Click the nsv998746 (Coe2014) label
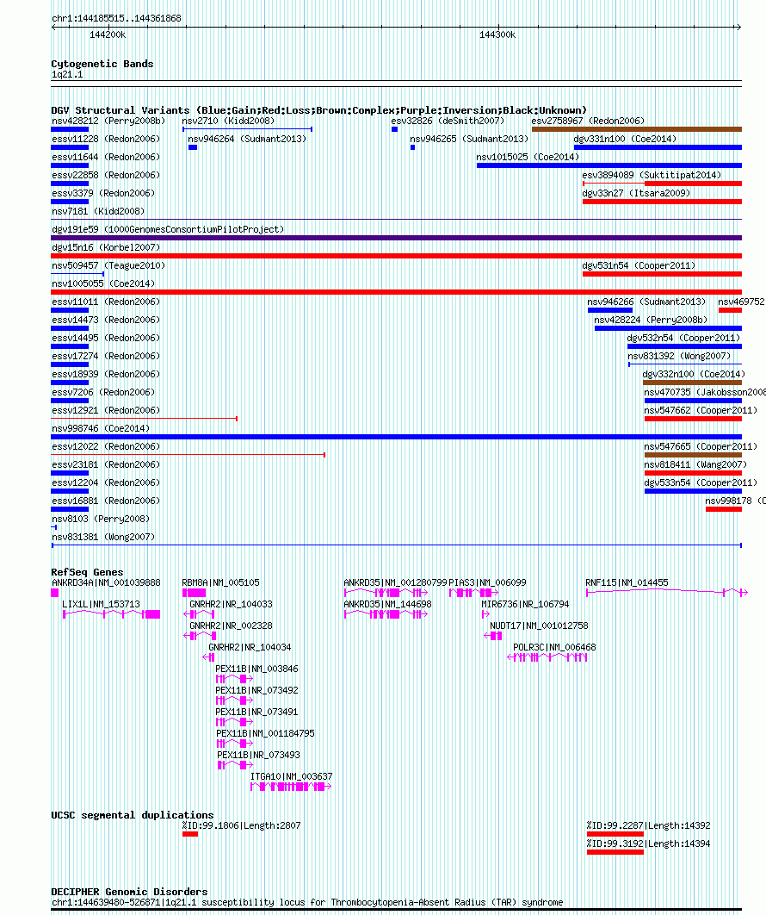Viewport: 766px width, 915px height. (101, 428)
